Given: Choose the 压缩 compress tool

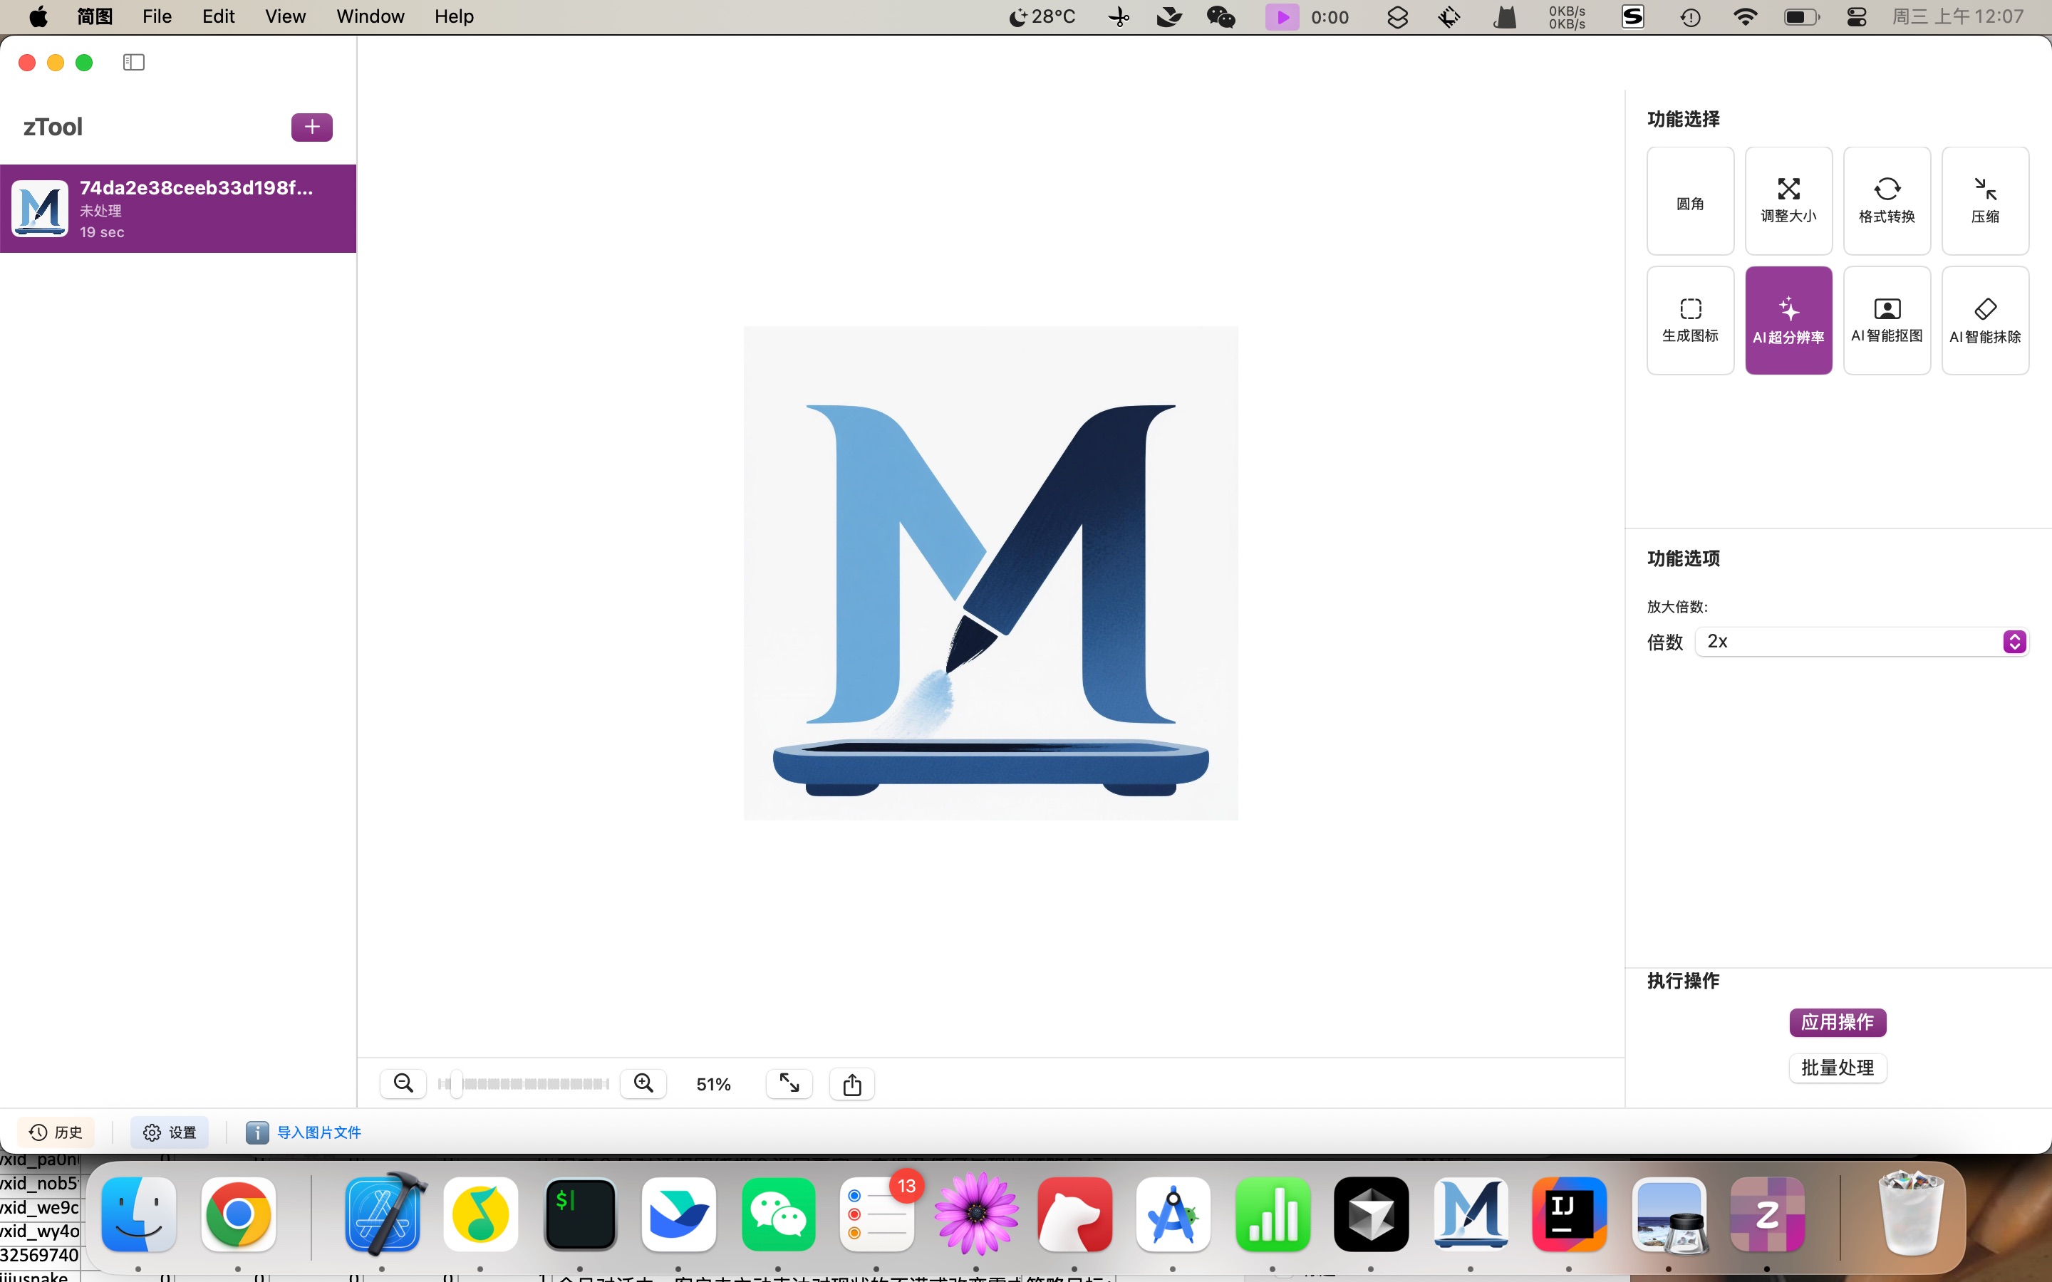Looking at the screenshot, I should point(1985,201).
